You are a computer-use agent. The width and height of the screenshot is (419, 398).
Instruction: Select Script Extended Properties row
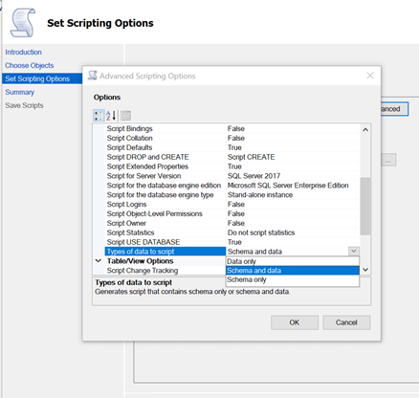pos(232,166)
